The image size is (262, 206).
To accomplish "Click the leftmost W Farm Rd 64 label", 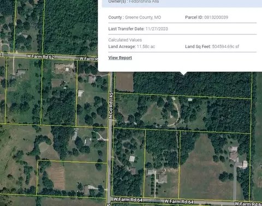I will [x=128, y=199].
